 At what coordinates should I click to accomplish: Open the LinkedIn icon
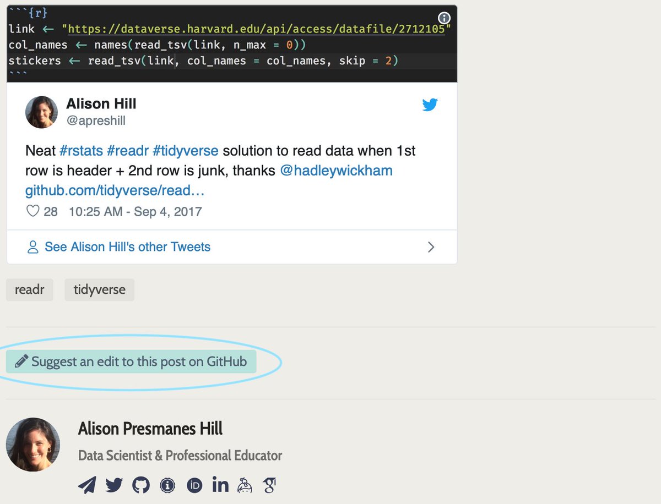[220, 484]
